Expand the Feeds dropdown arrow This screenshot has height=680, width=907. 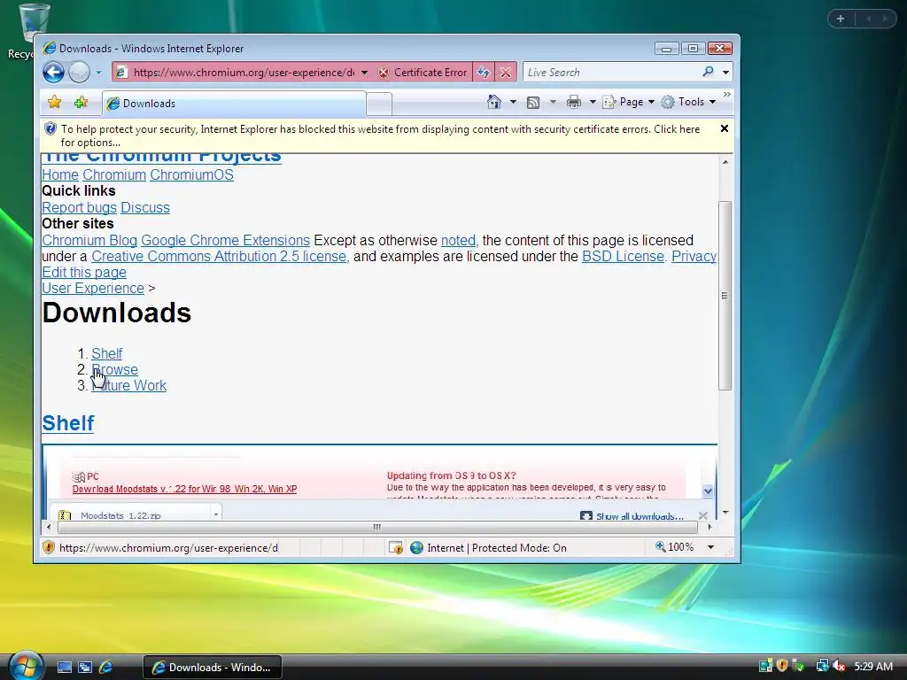coord(553,103)
